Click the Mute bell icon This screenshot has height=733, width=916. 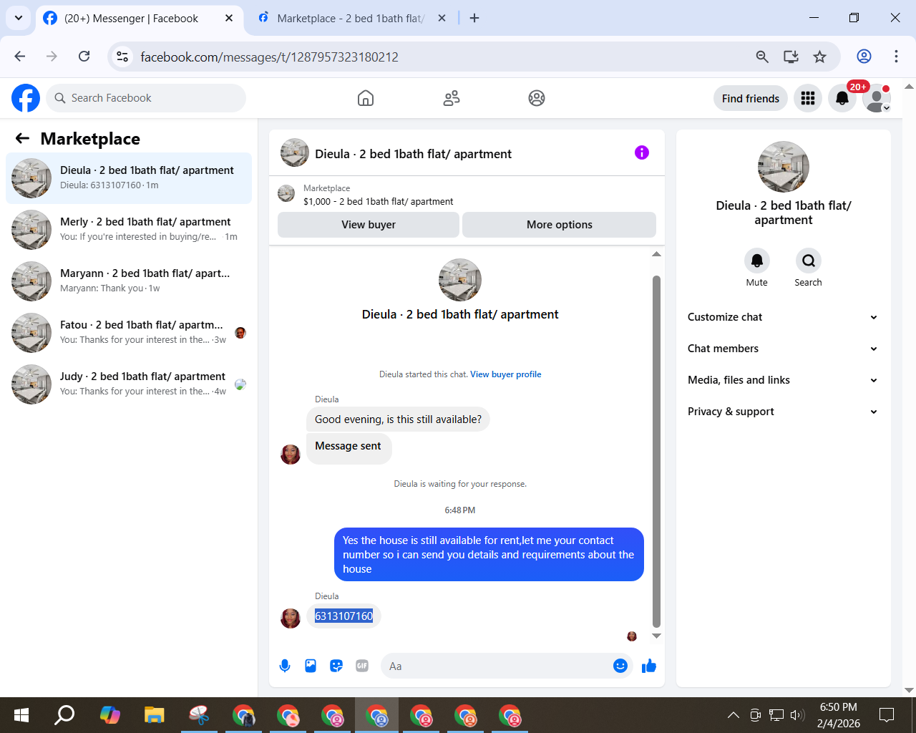757,261
